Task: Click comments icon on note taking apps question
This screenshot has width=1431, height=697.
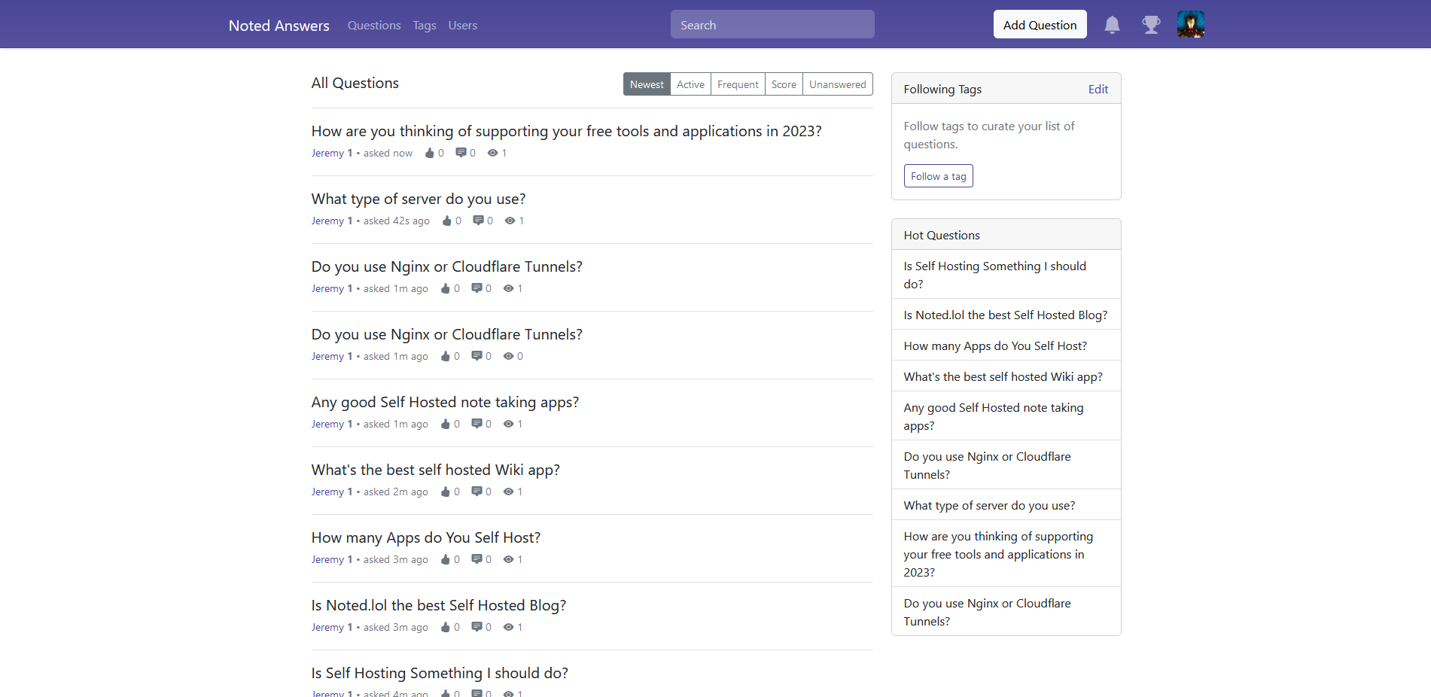Action: click(476, 424)
